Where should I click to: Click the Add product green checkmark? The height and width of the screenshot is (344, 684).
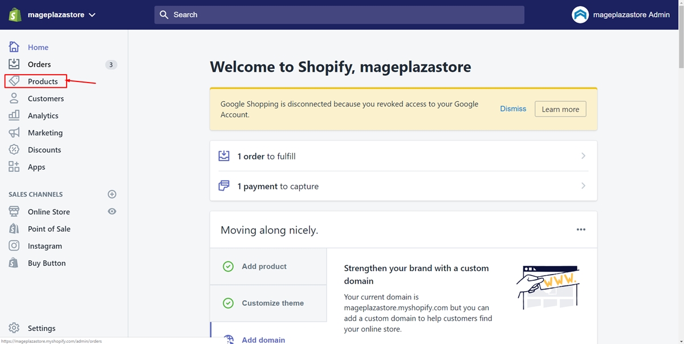click(x=228, y=266)
